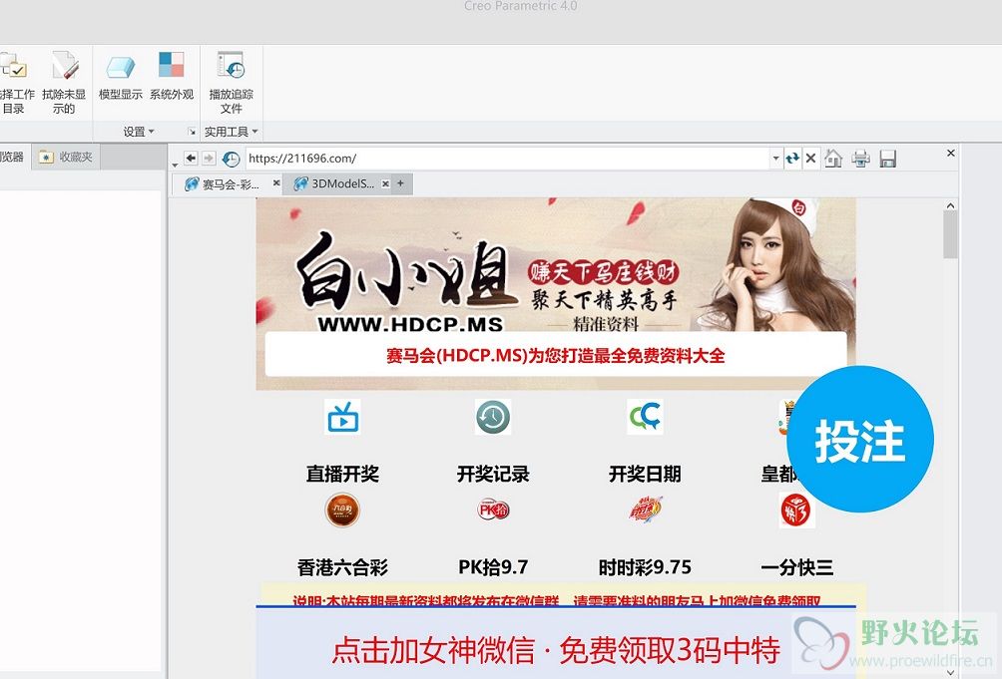This screenshot has height=679, width=1002.
Task: Click the blue 投注 round button
Action: click(x=860, y=439)
